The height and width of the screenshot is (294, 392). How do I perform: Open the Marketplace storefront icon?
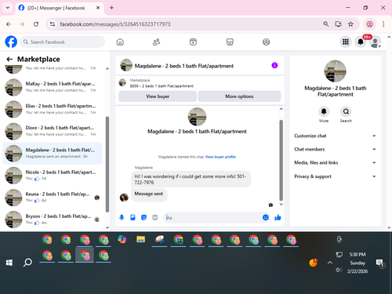(x=230, y=42)
